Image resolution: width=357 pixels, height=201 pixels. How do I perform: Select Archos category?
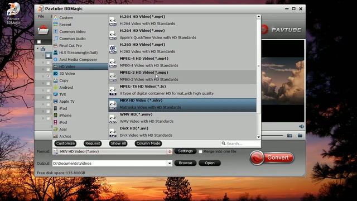pyautogui.click(x=80, y=136)
